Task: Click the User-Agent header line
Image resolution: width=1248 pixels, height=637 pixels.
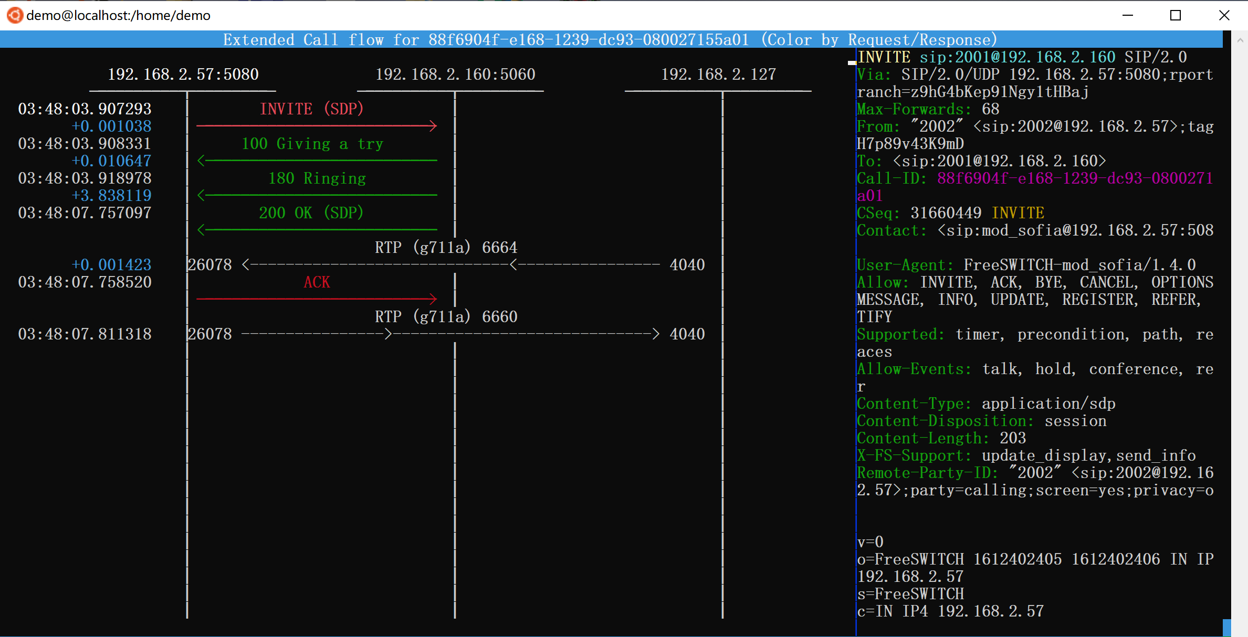Action: (x=1025, y=265)
